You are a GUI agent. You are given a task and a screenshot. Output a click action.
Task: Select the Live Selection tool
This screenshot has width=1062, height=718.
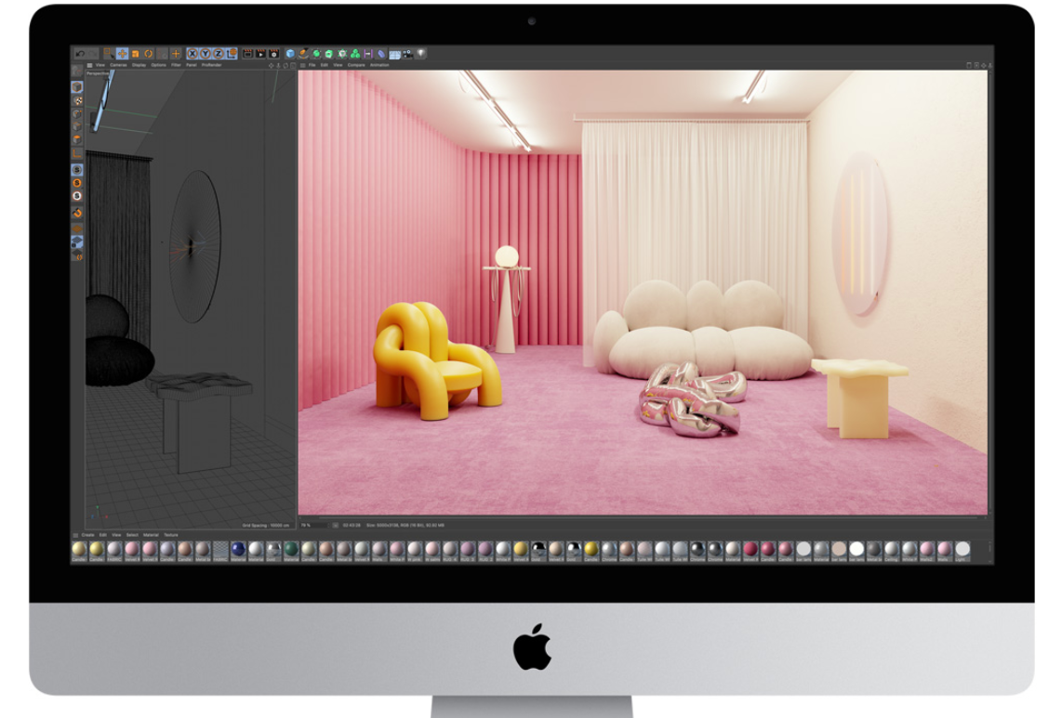tap(109, 54)
